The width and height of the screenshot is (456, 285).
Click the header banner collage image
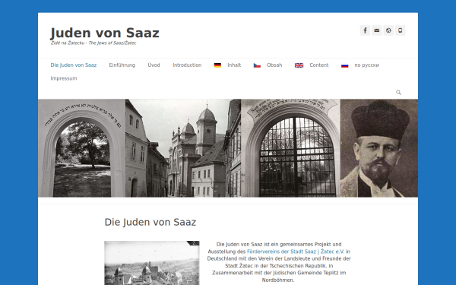228,148
